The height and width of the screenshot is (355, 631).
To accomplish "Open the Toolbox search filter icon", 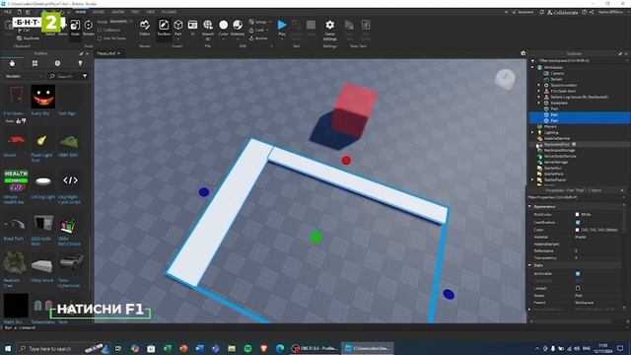I will click(x=85, y=76).
